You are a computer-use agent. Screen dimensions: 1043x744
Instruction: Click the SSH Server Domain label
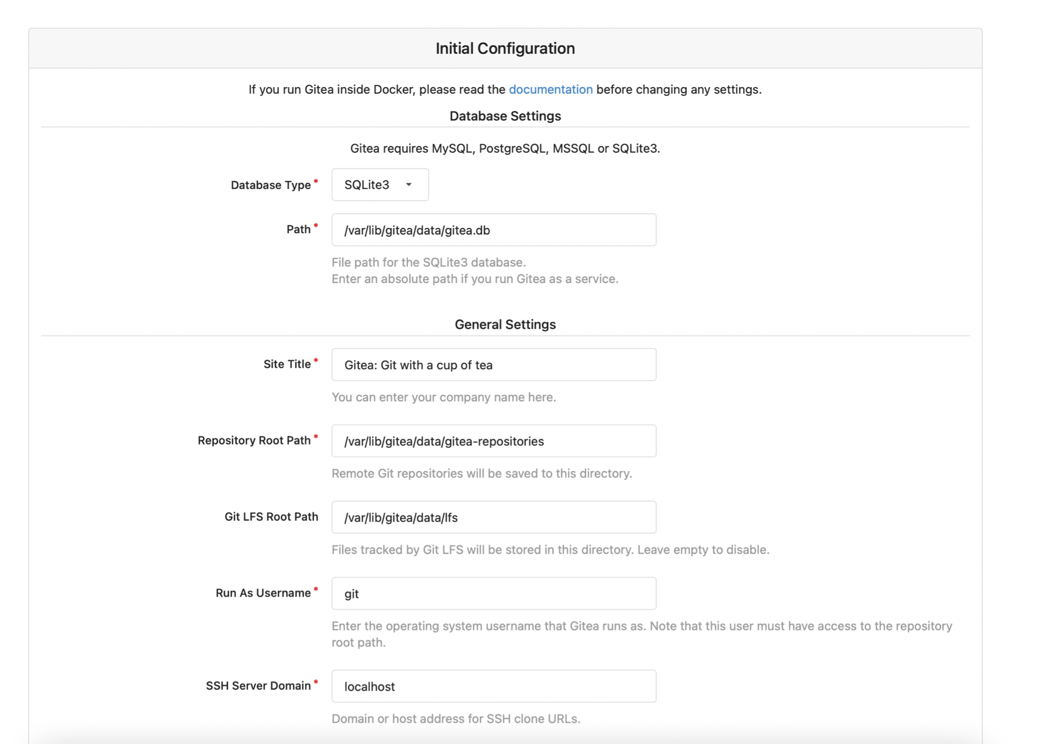[258, 685]
